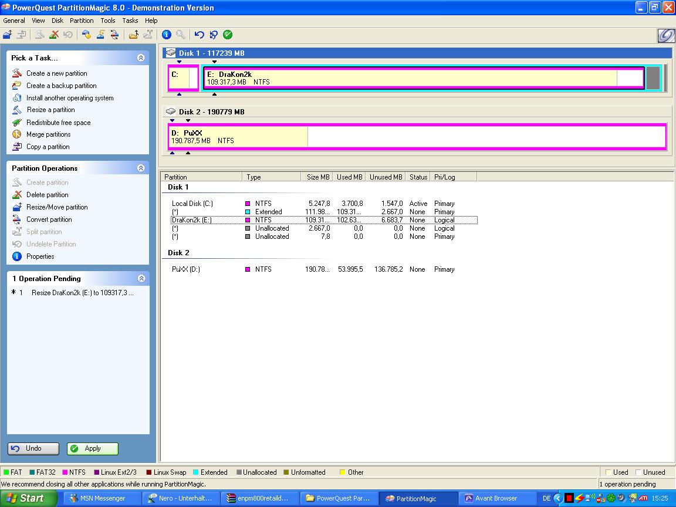Click the Undo last change toolbar icon
Image resolution: width=676 pixels, height=507 pixels.
(x=200, y=35)
